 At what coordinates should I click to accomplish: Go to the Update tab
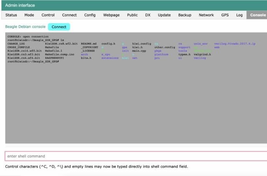coord(164,15)
